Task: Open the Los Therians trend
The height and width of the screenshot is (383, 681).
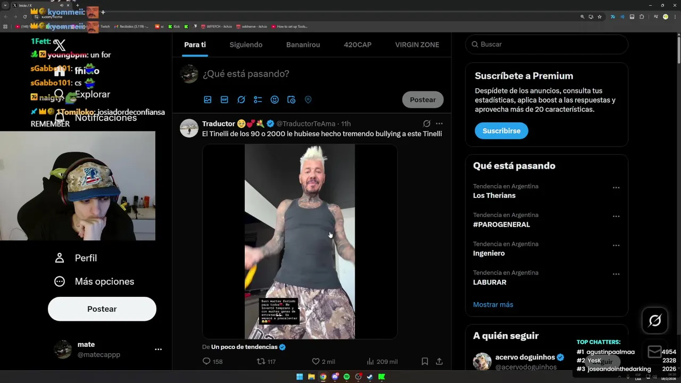Action: 494,196
